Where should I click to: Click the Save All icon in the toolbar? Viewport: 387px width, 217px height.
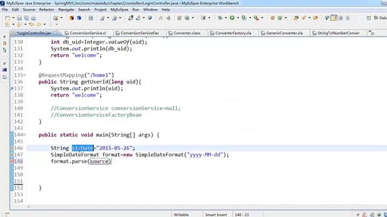click(x=27, y=18)
